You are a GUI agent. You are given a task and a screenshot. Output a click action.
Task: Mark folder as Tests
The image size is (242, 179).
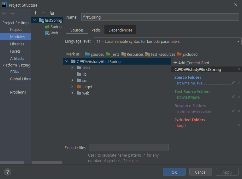(112, 54)
